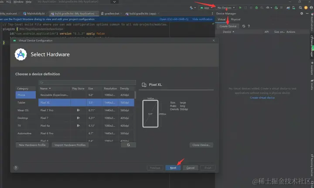Screen dimensions: 314x188
Task: Click New Hardware Profile button
Action: click(x=32, y=145)
